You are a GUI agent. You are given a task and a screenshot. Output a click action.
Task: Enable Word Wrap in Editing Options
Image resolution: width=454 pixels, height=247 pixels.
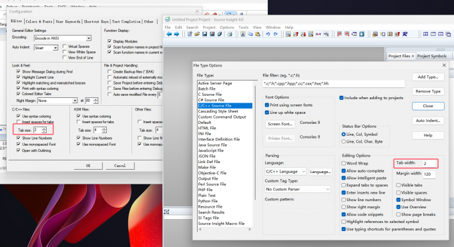pos(344,163)
